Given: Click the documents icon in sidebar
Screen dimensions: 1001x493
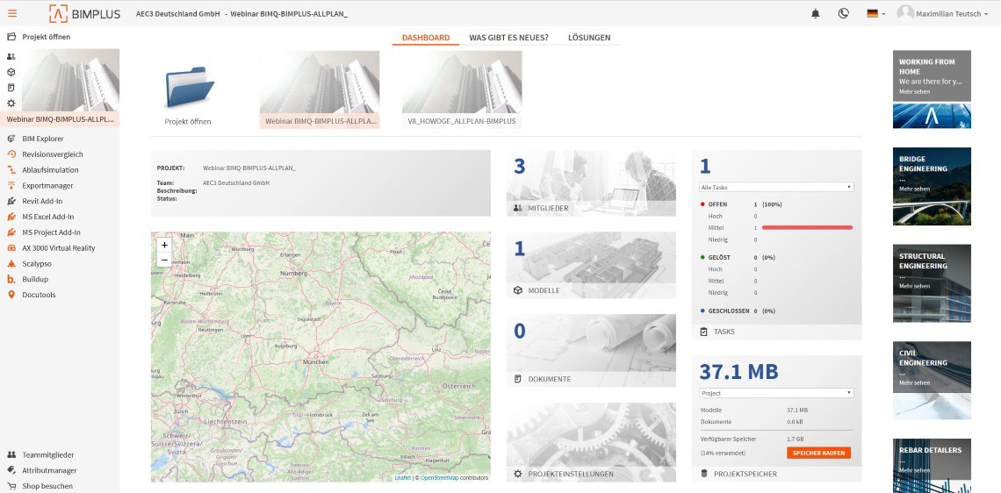Looking at the screenshot, I should pos(11,88).
